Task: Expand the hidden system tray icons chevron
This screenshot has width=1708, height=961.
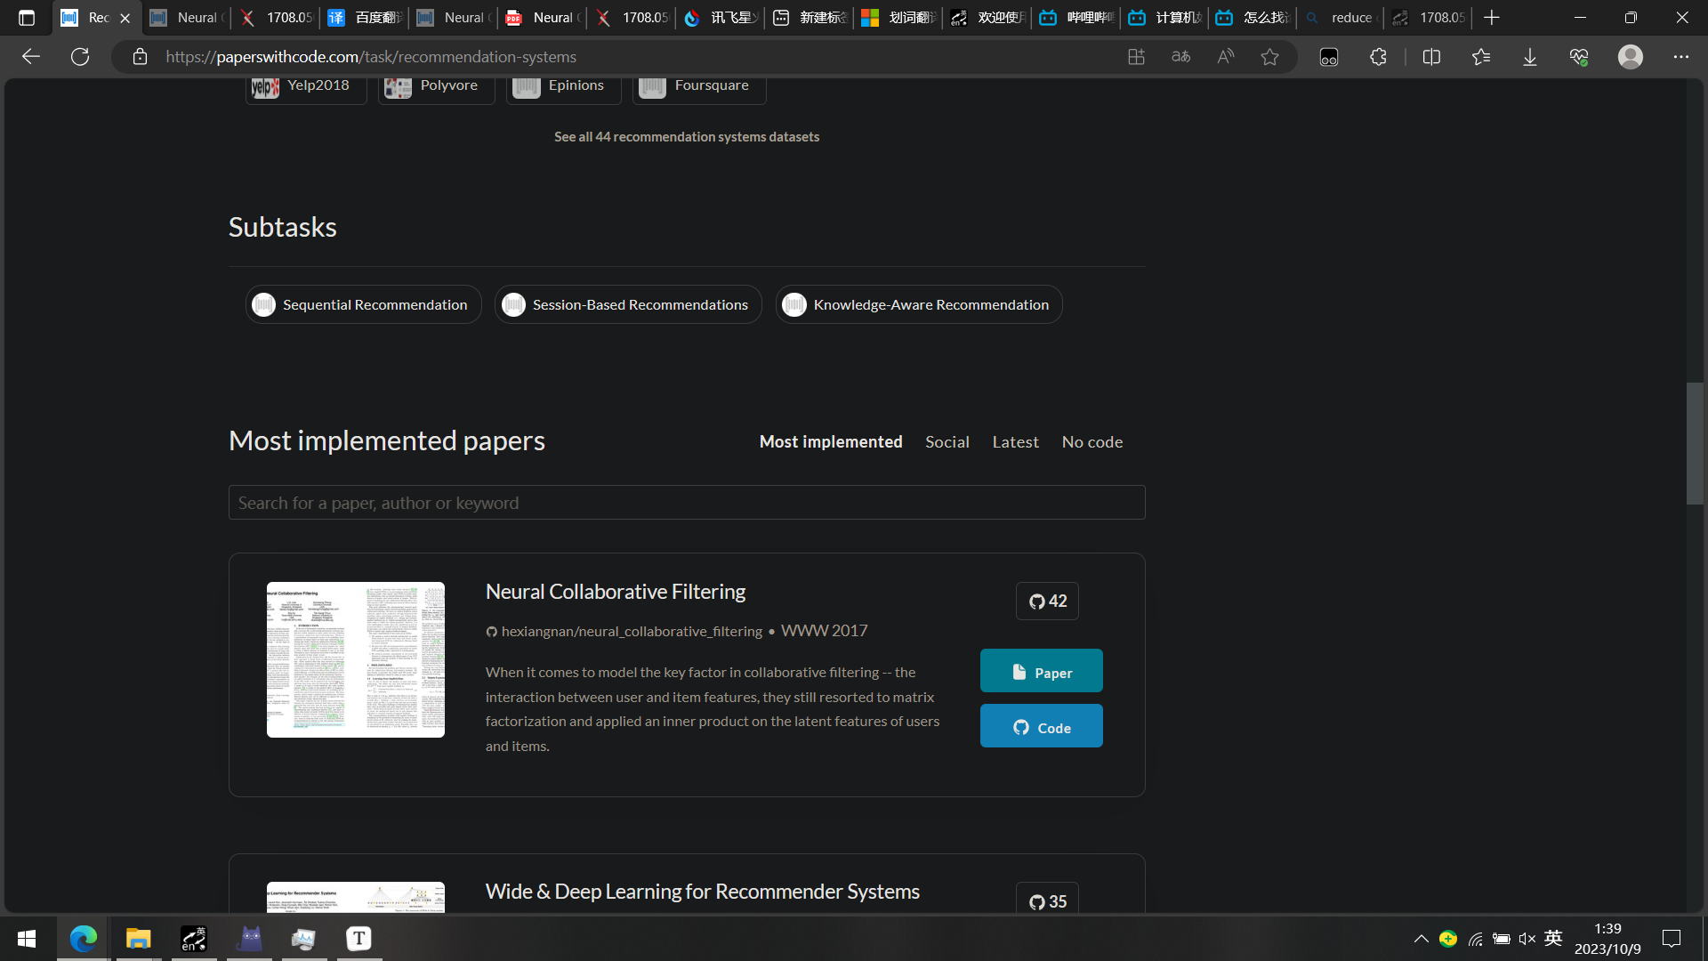Action: click(x=1421, y=939)
